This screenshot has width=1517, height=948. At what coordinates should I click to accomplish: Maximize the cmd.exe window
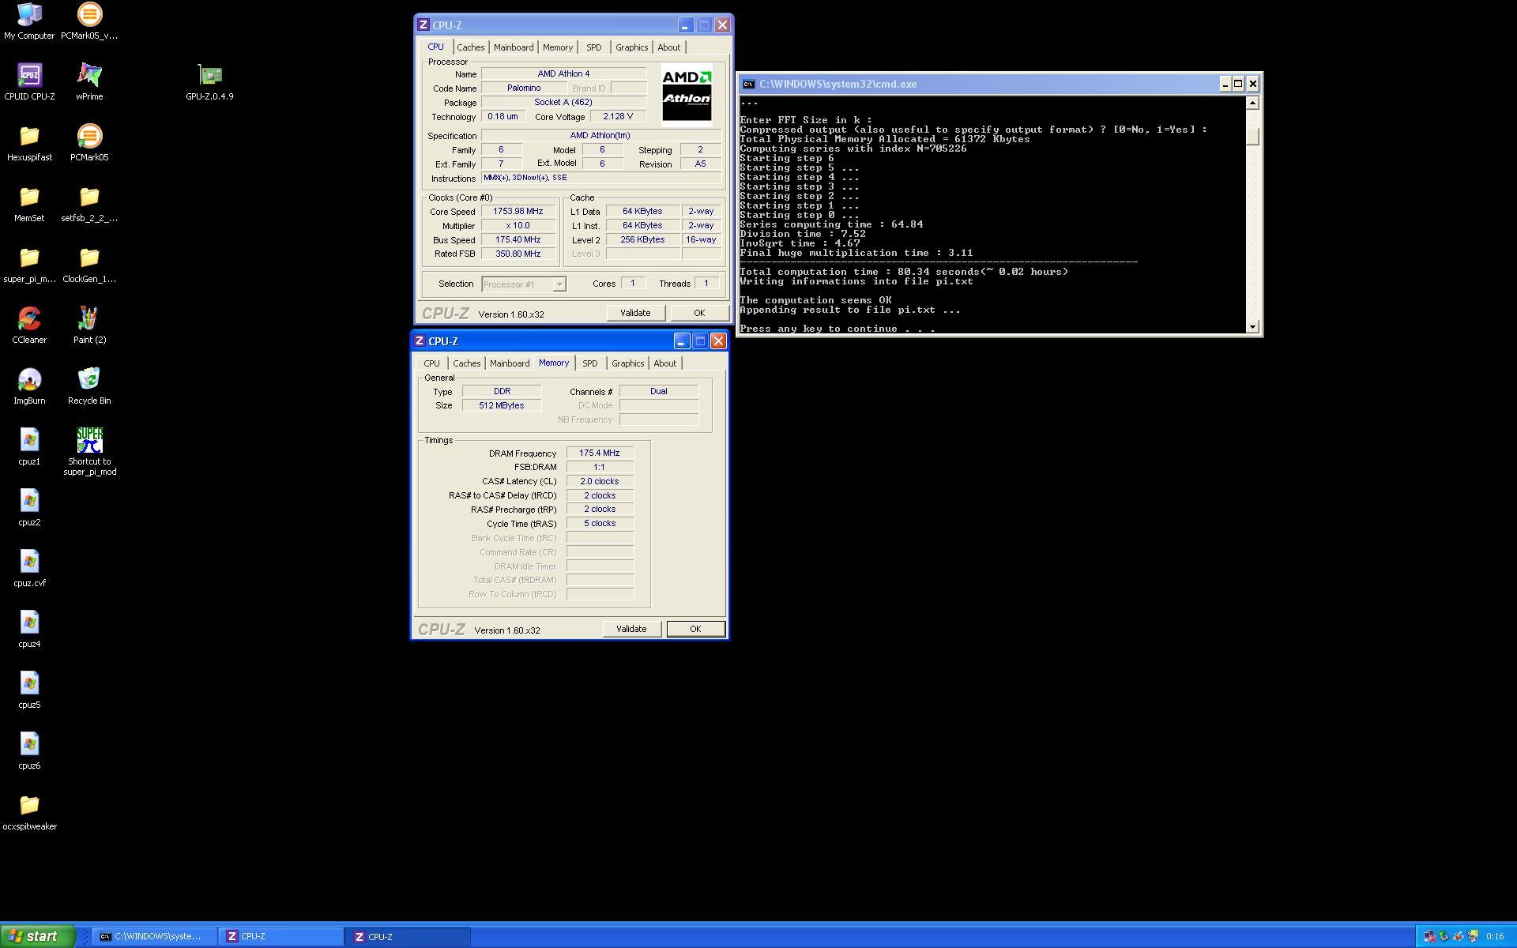point(1238,84)
